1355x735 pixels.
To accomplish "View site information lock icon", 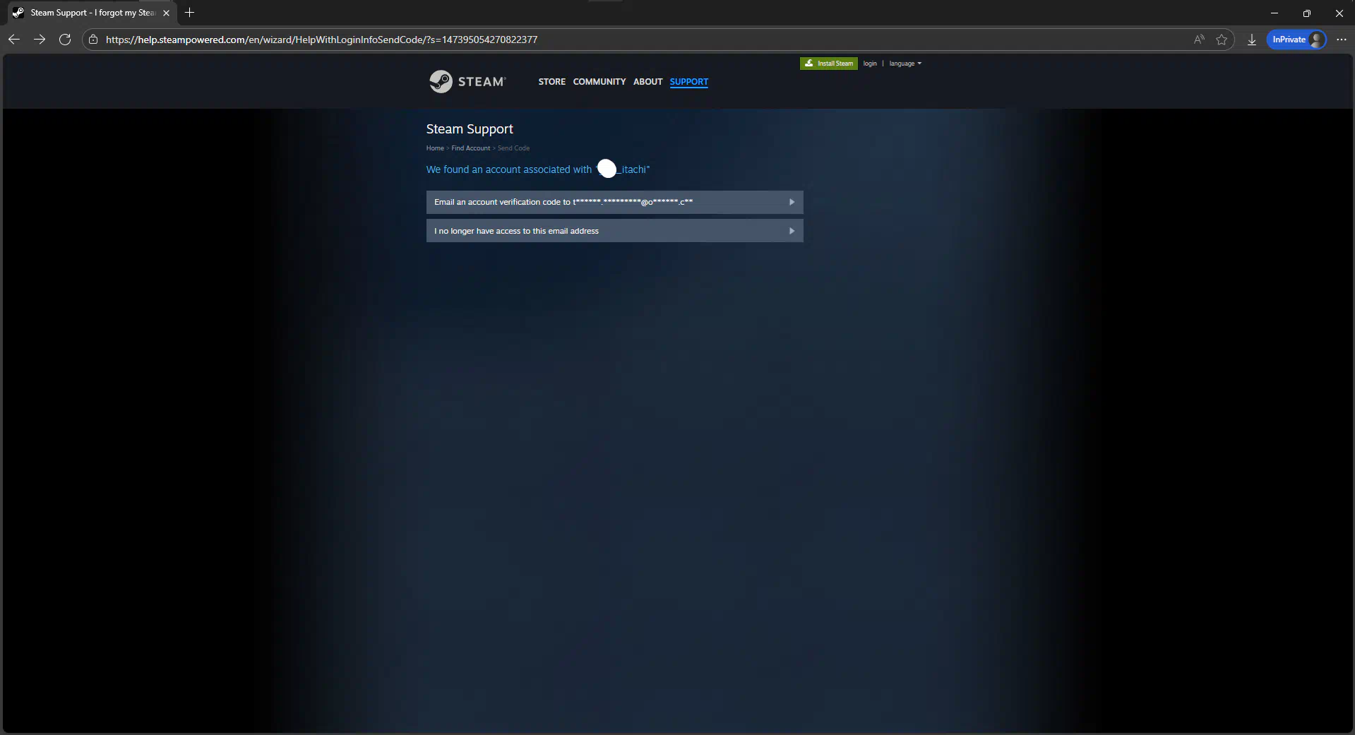I will (x=93, y=40).
